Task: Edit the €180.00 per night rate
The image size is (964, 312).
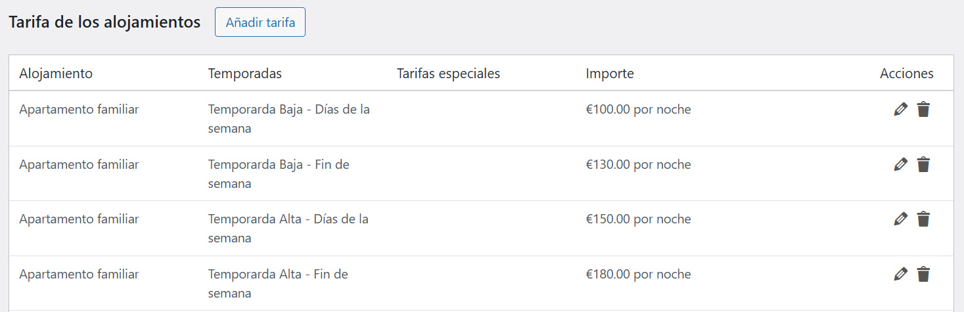Action: (x=900, y=275)
